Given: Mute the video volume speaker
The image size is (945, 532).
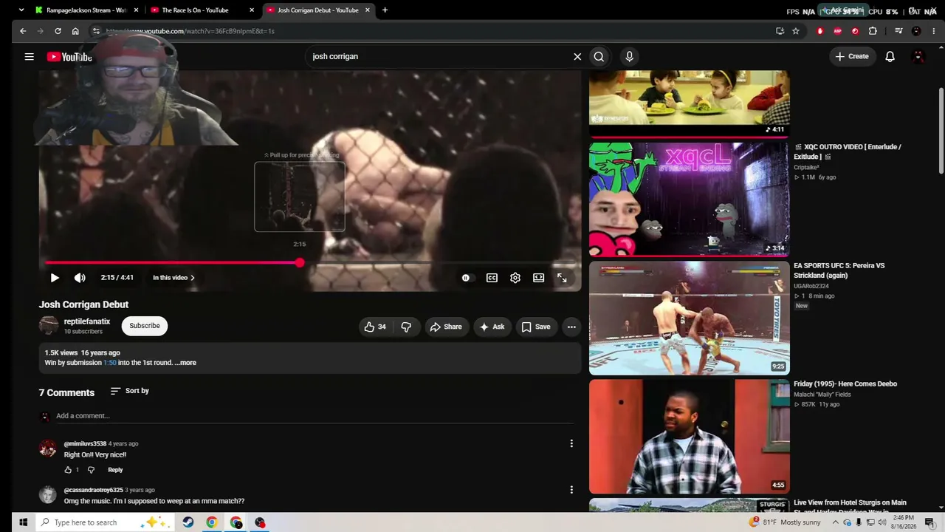Looking at the screenshot, I should click(80, 278).
